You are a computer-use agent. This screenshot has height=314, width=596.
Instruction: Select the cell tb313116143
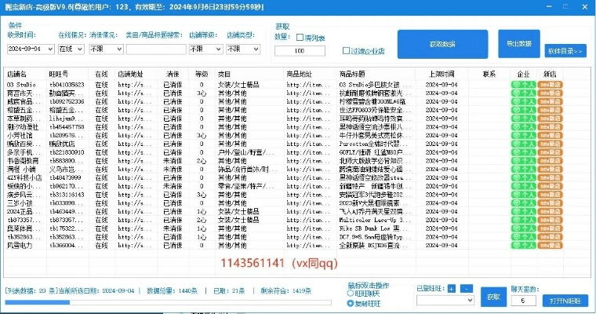pyautogui.click(x=67, y=195)
